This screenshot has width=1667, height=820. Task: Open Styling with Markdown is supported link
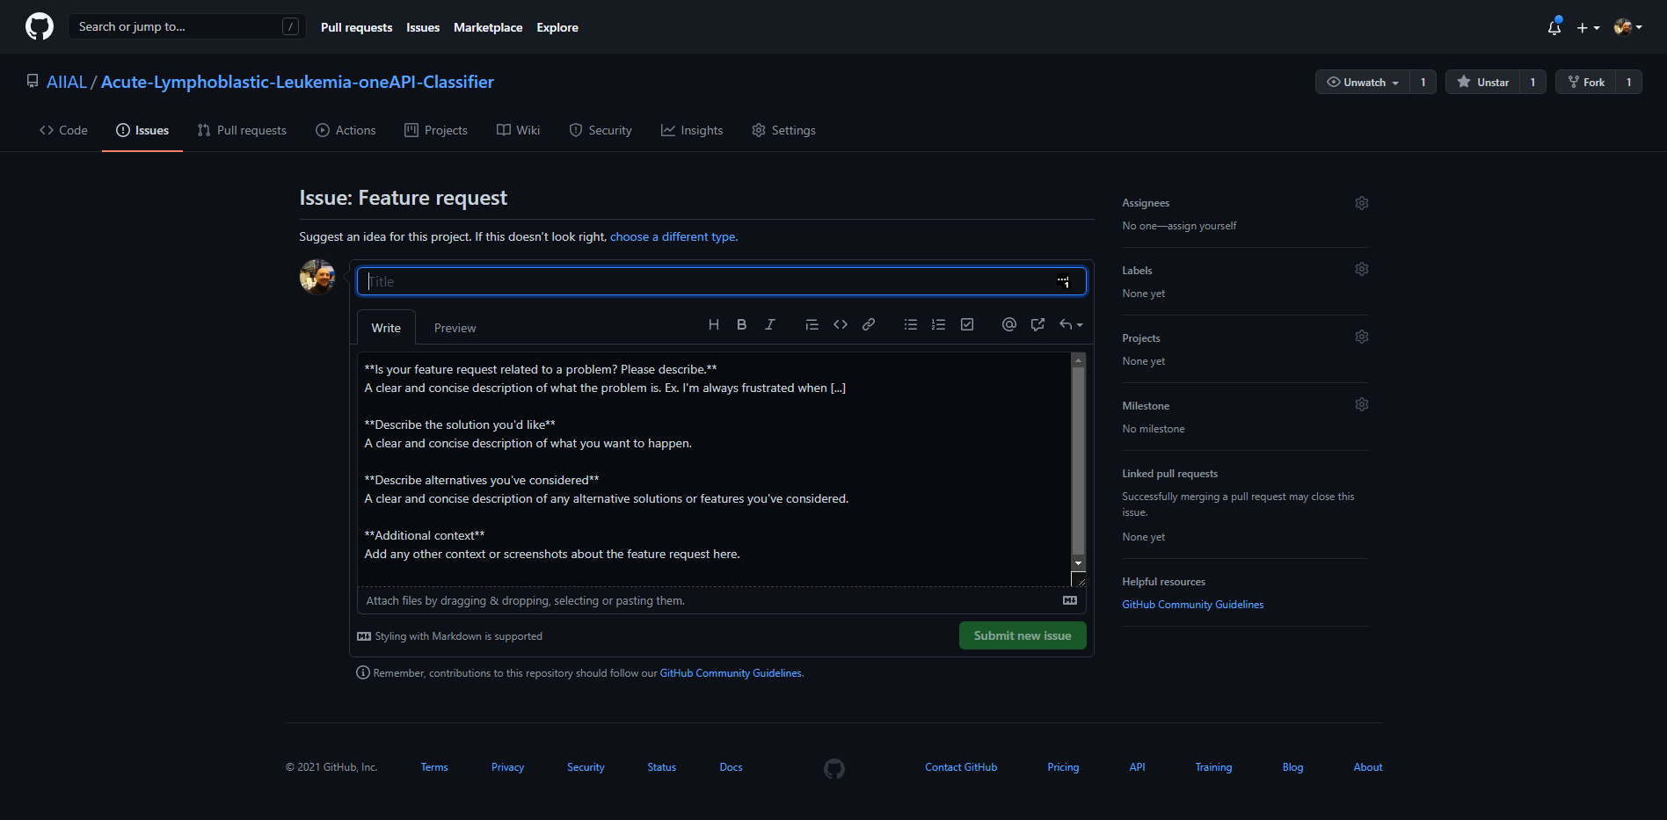(449, 636)
